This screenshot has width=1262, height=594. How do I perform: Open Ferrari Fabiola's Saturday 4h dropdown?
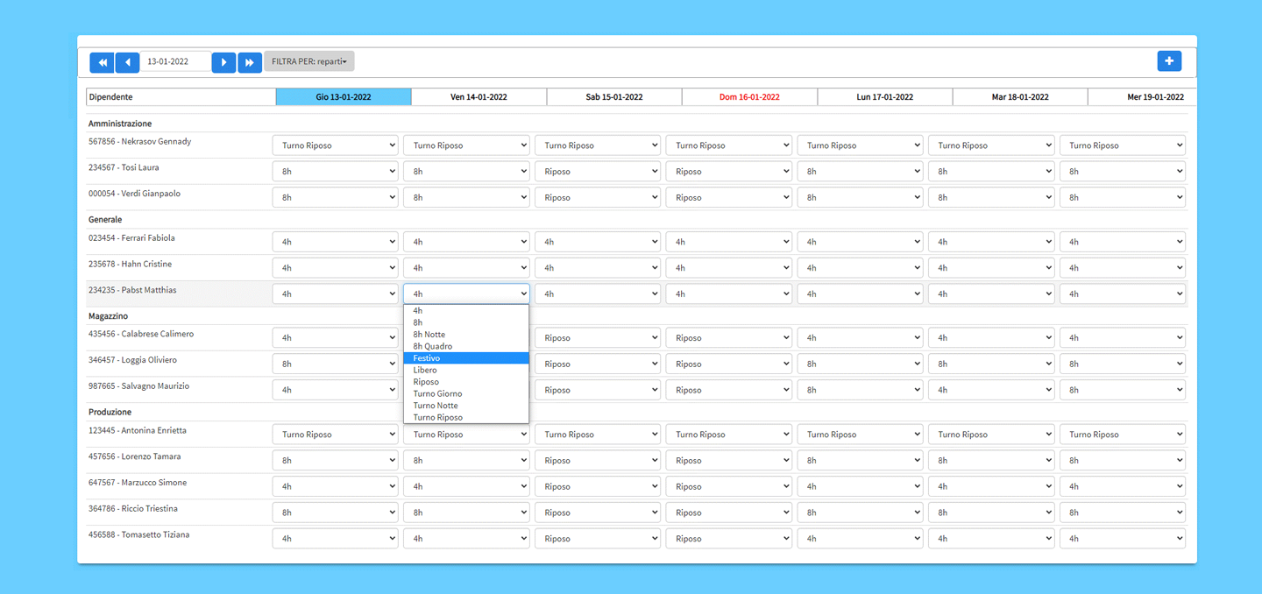pos(597,242)
